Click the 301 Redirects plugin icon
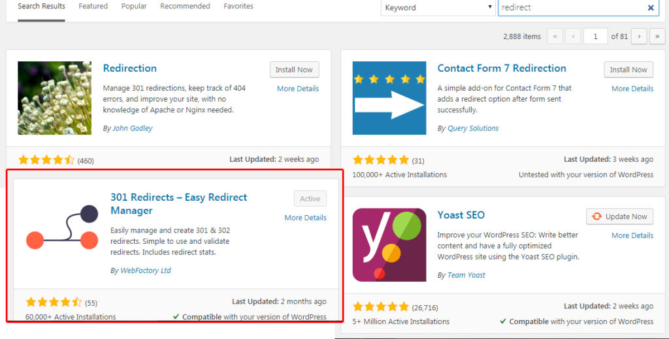The width and height of the screenshot is (669, 339). 62,227
